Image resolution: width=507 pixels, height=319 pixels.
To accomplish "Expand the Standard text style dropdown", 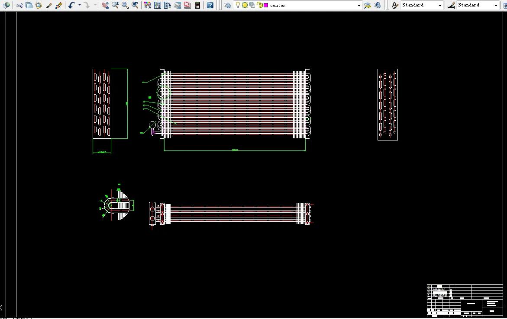I will (x=440, y=5).
